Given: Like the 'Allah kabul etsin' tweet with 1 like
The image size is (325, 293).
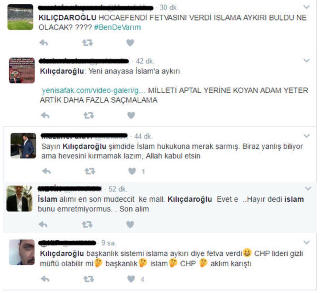Looking at the screenshot, I should tap(132, 171).
